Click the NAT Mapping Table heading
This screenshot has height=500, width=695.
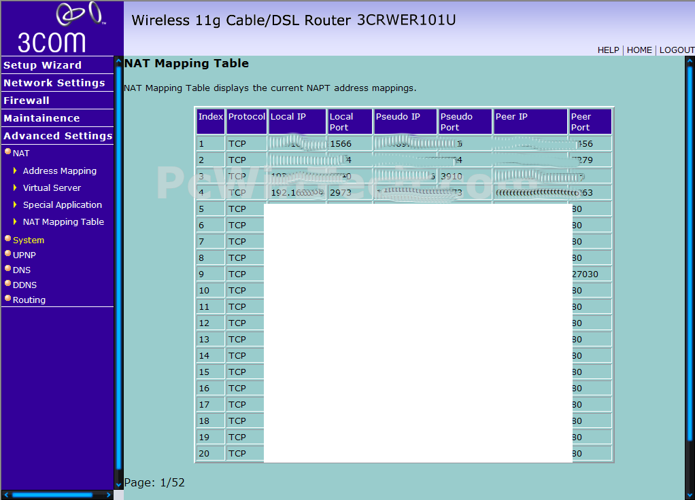(186, 63)
